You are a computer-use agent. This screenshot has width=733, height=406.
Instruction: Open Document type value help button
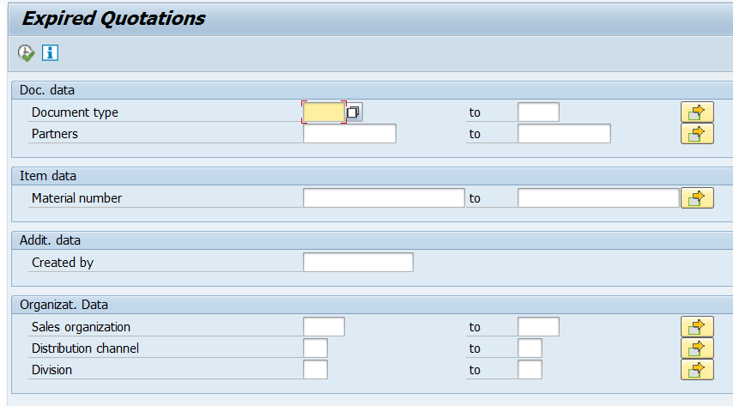(x=354, y=112)
